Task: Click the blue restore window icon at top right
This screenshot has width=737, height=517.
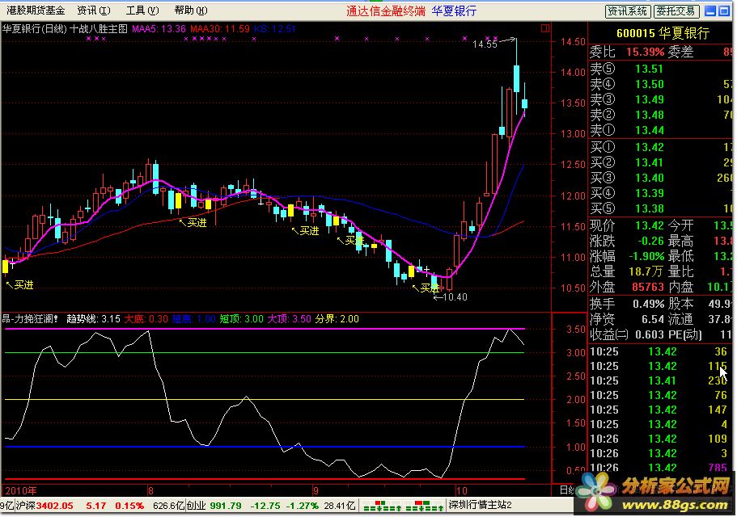Action: tap(724, 11)
